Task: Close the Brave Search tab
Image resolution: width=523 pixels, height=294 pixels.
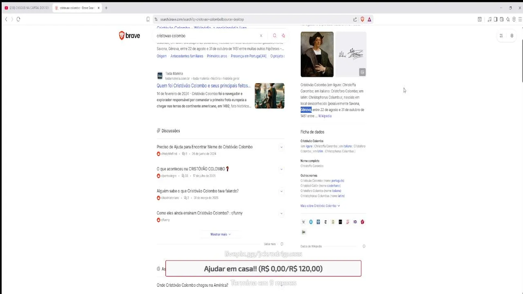Action: pyautogui.click(x=98, y=8)
